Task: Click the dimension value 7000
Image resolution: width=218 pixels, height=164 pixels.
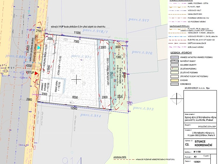Action: pos(76,41)
